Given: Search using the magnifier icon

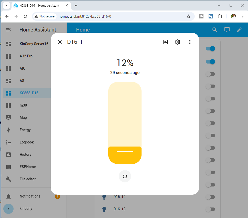Looking at the screenshot, I should (x=215, y=30).
